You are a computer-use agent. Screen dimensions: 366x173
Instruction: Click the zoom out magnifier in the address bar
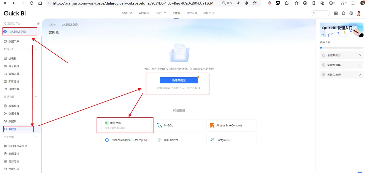point(224,3)
